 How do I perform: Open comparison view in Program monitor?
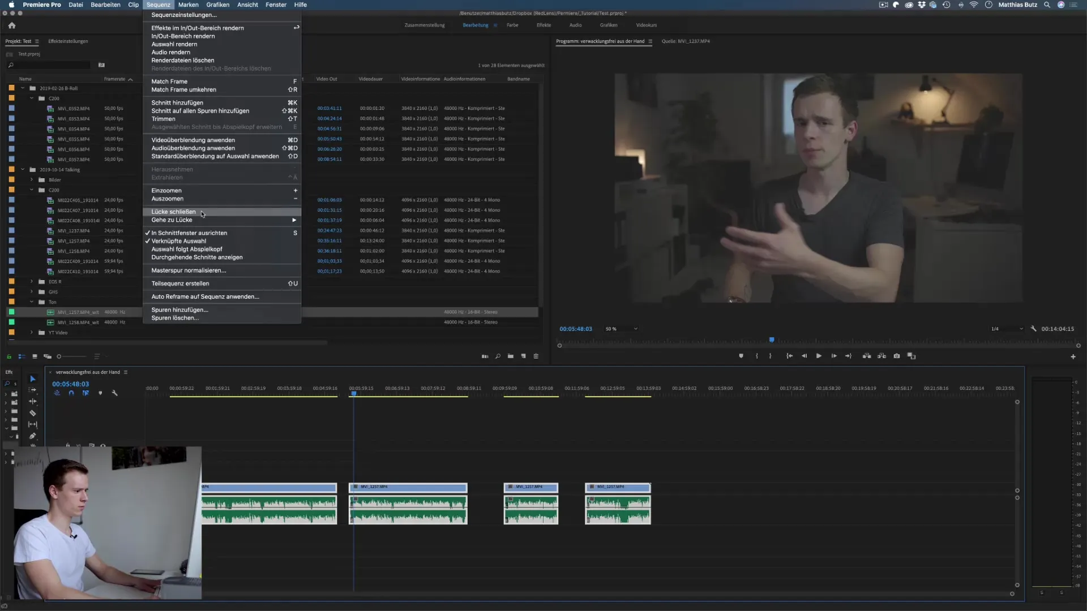click(x=911, y=356)
